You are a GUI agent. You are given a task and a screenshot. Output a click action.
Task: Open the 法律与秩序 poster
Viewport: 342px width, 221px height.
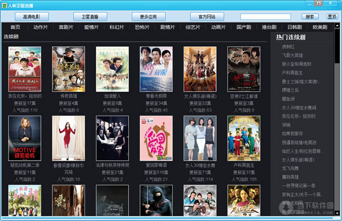[x=112, y=138]
